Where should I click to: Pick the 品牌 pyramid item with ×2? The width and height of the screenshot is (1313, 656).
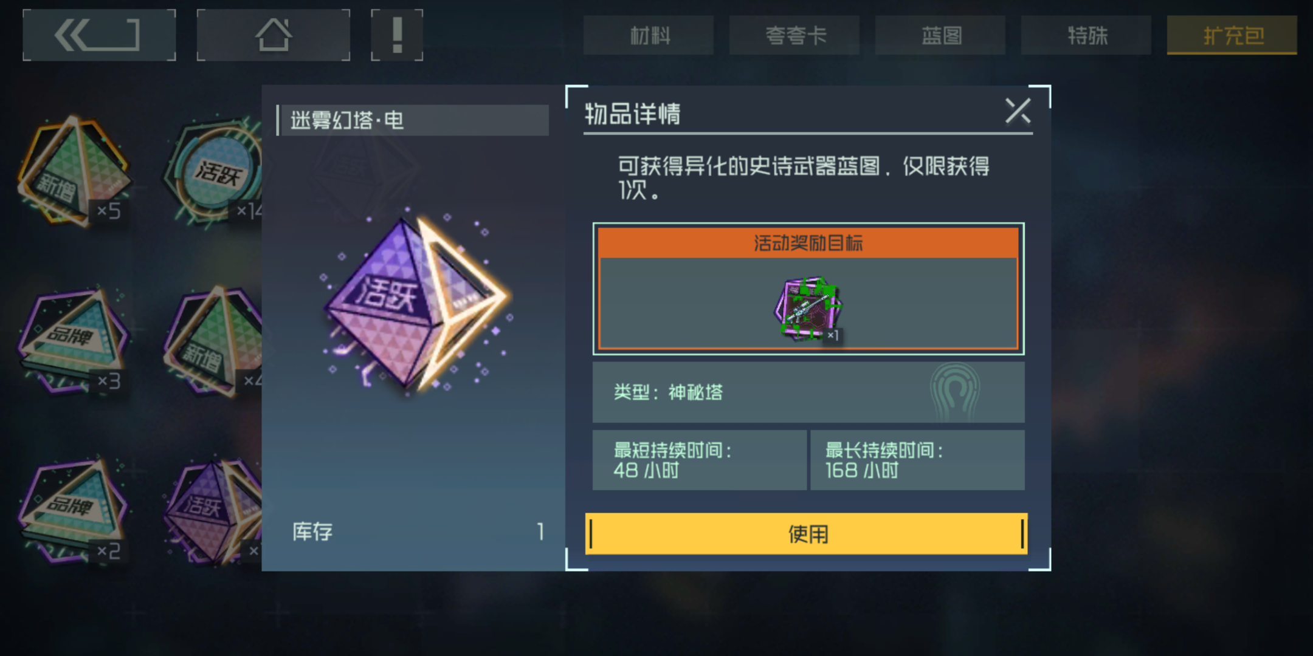click(74, 510)
